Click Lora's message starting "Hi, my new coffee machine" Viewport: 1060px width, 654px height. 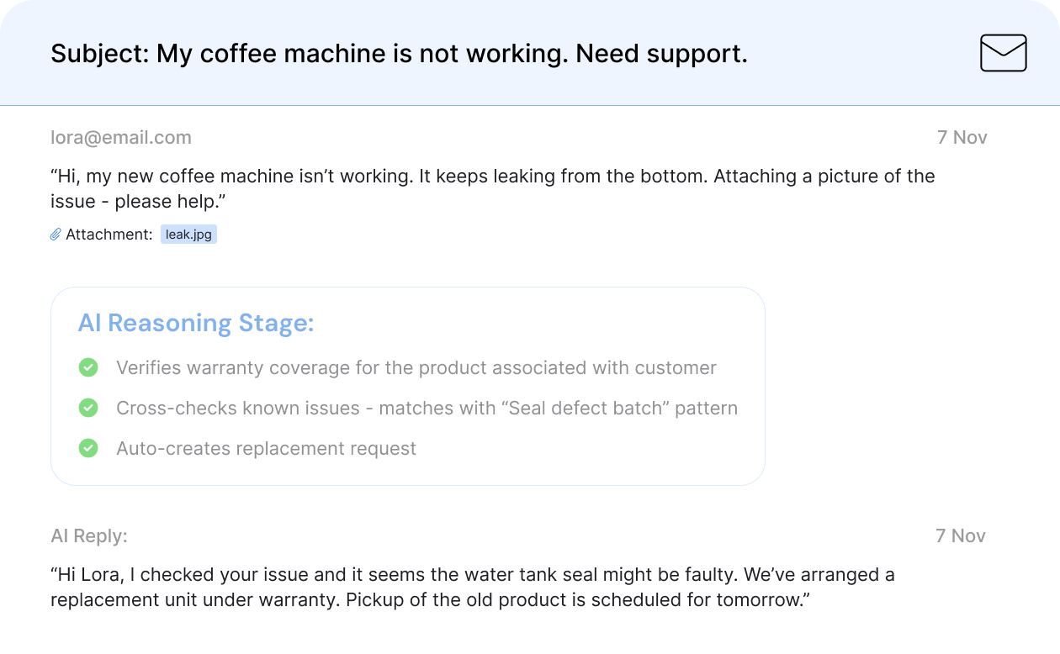(x=492, y=177)
